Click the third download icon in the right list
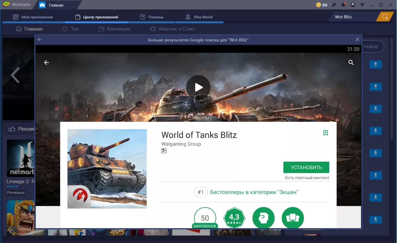 [x=376, y=109]
